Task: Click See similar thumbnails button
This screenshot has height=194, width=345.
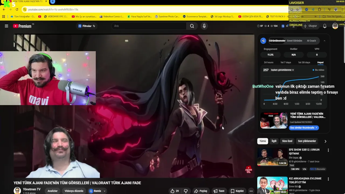Action: point(304,128)
